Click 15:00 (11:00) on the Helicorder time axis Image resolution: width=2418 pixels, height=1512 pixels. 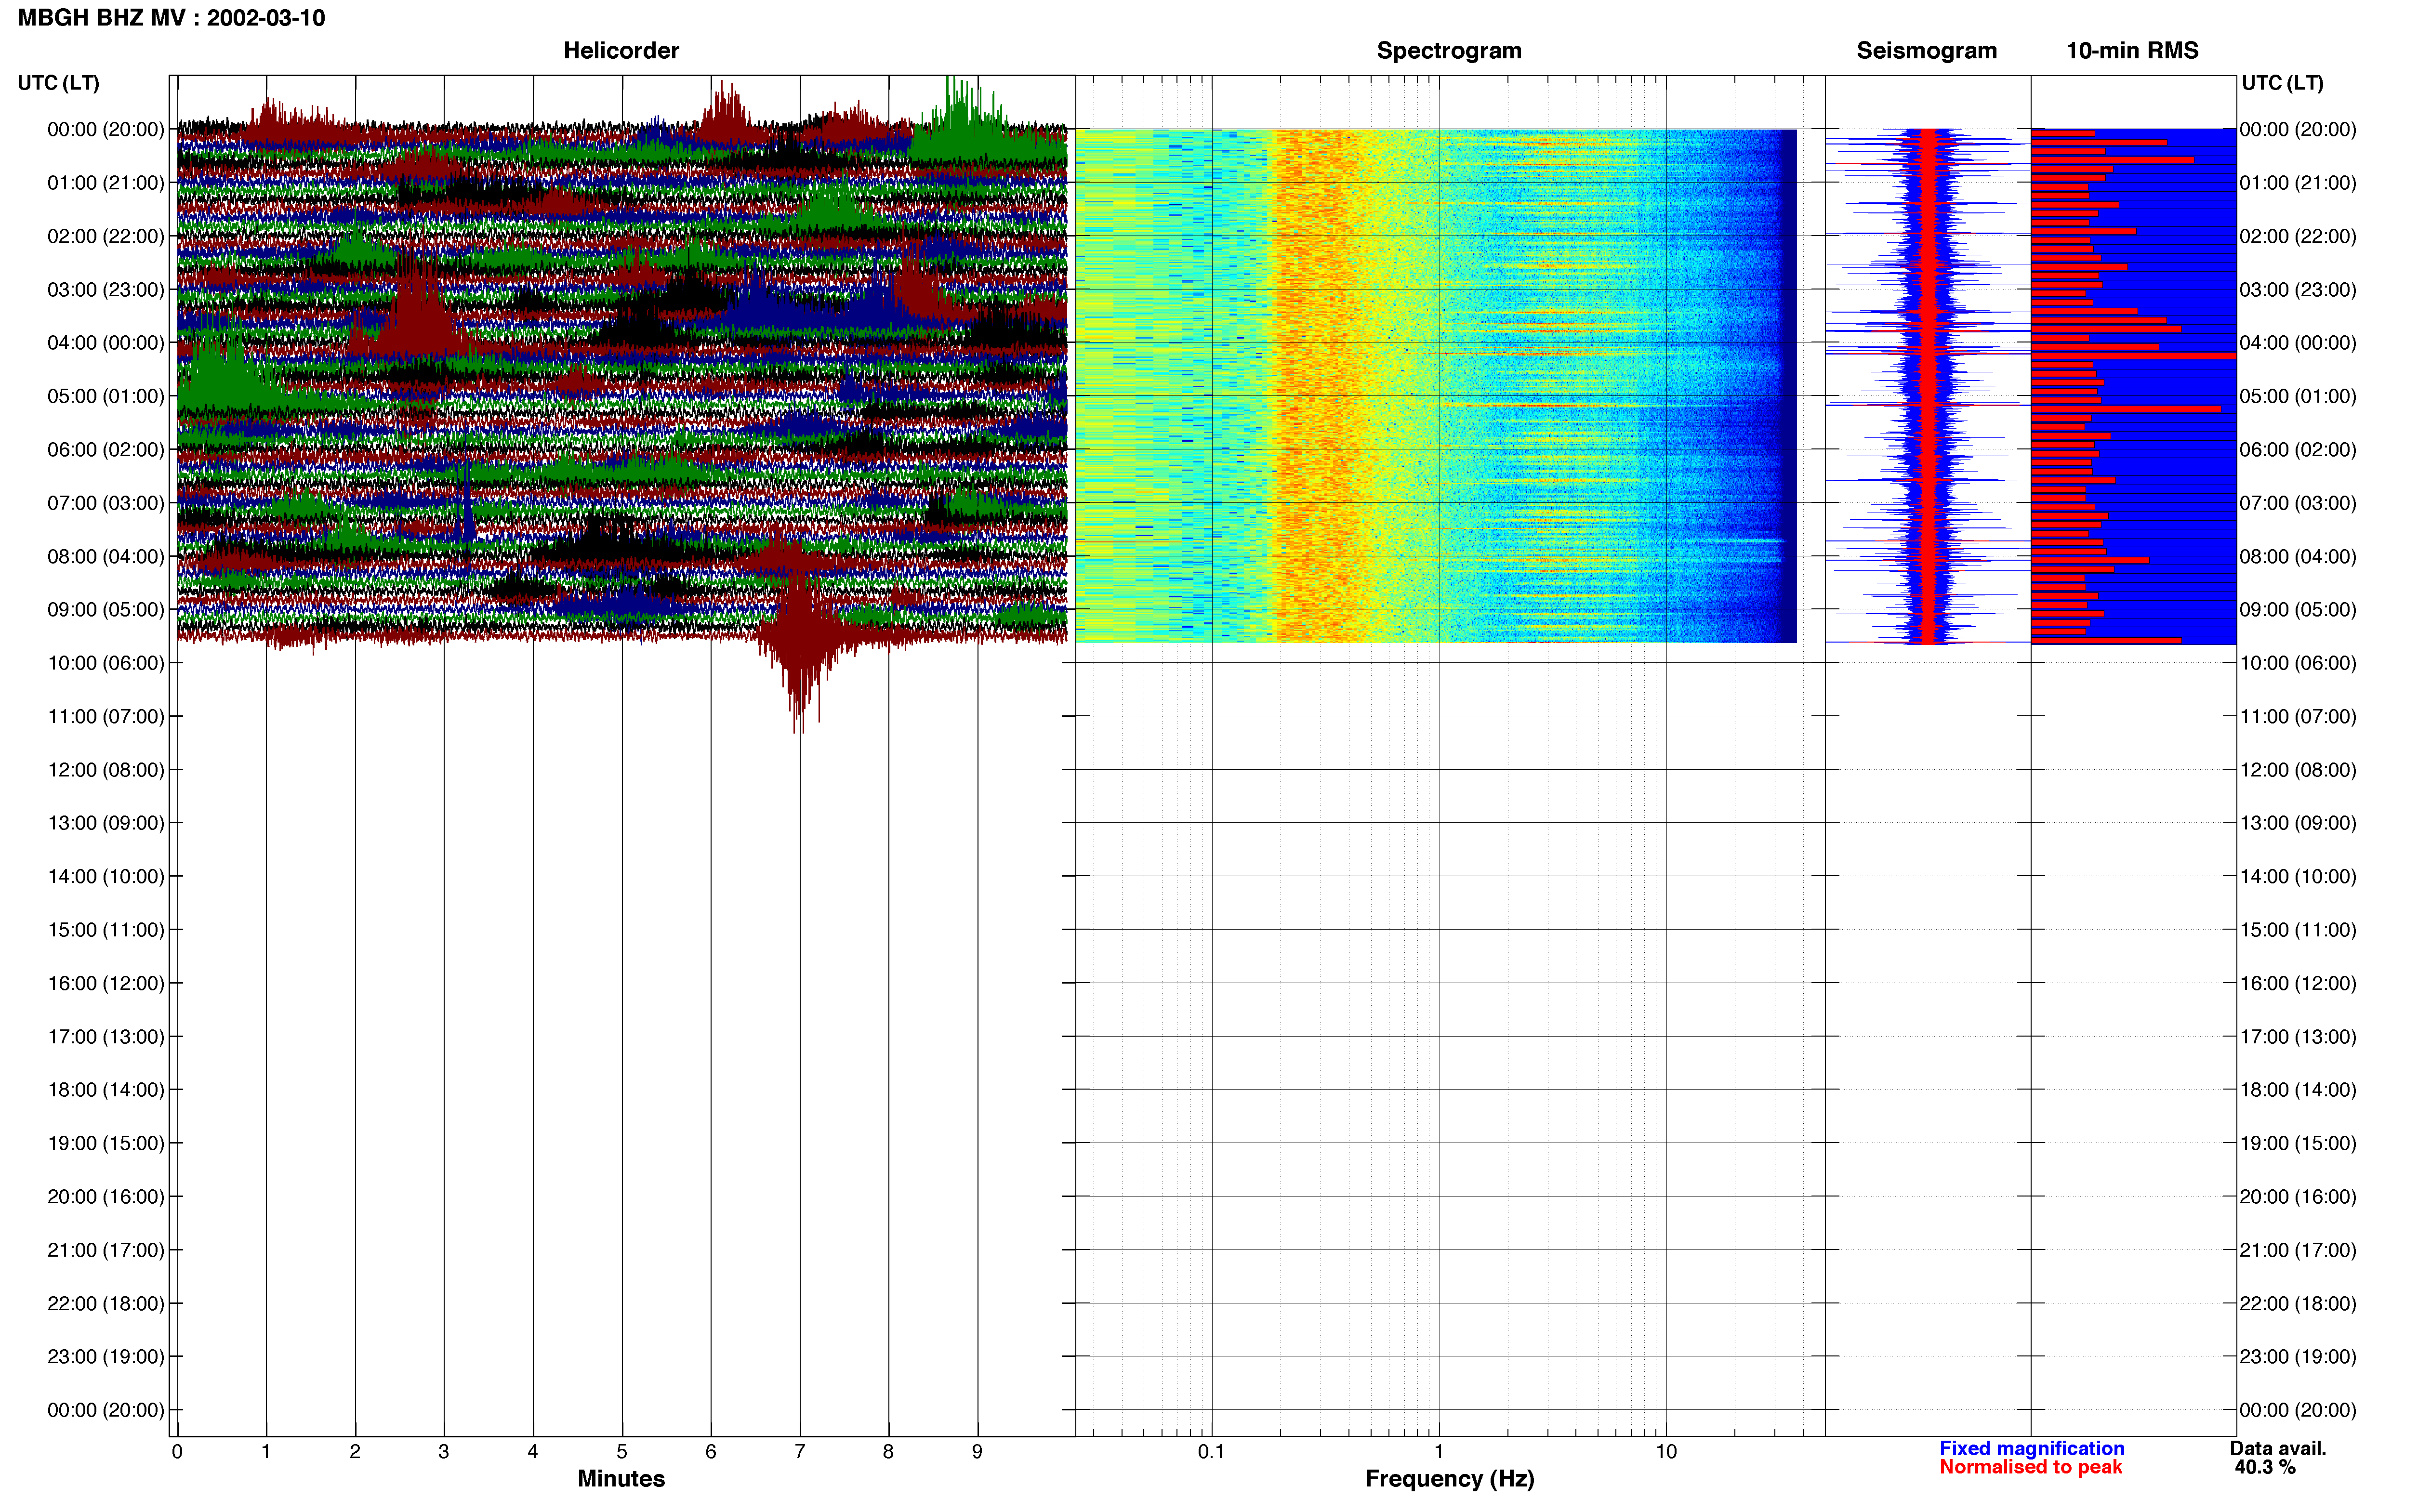tap(106, 930)
